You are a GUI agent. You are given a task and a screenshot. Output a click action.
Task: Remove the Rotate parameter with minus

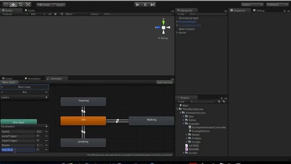coord(46,145)
